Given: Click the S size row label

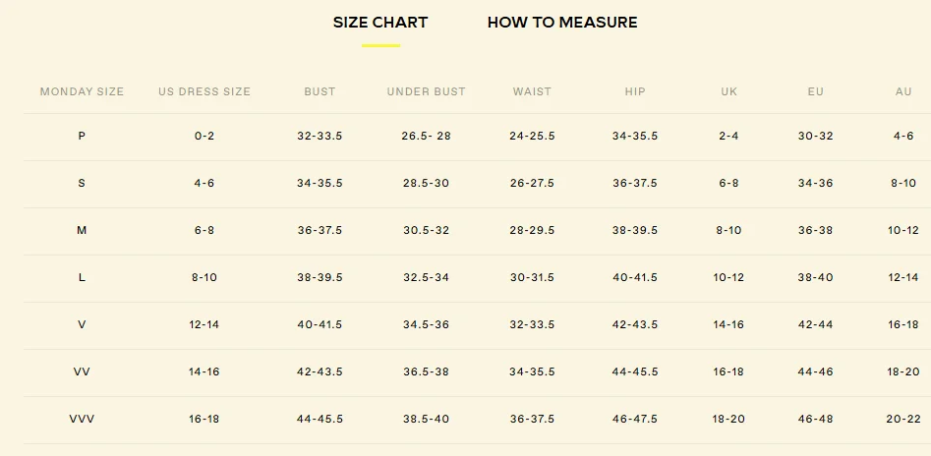Looking at the screenshot, I should [82, 183].
